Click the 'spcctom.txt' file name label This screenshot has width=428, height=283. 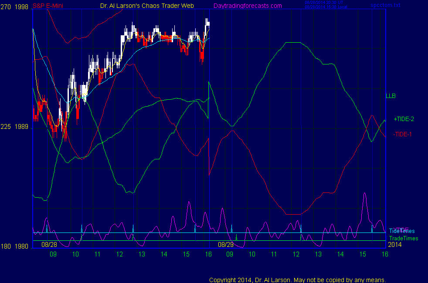coord(385,5)
